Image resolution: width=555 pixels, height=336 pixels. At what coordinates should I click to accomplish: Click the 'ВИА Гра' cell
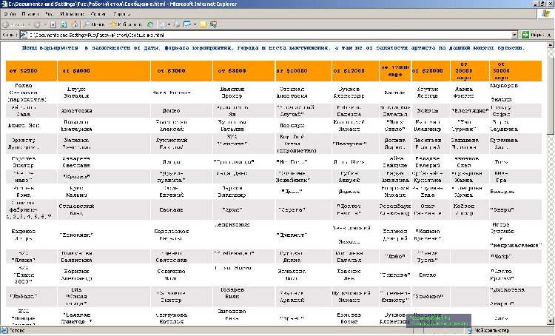515,177
